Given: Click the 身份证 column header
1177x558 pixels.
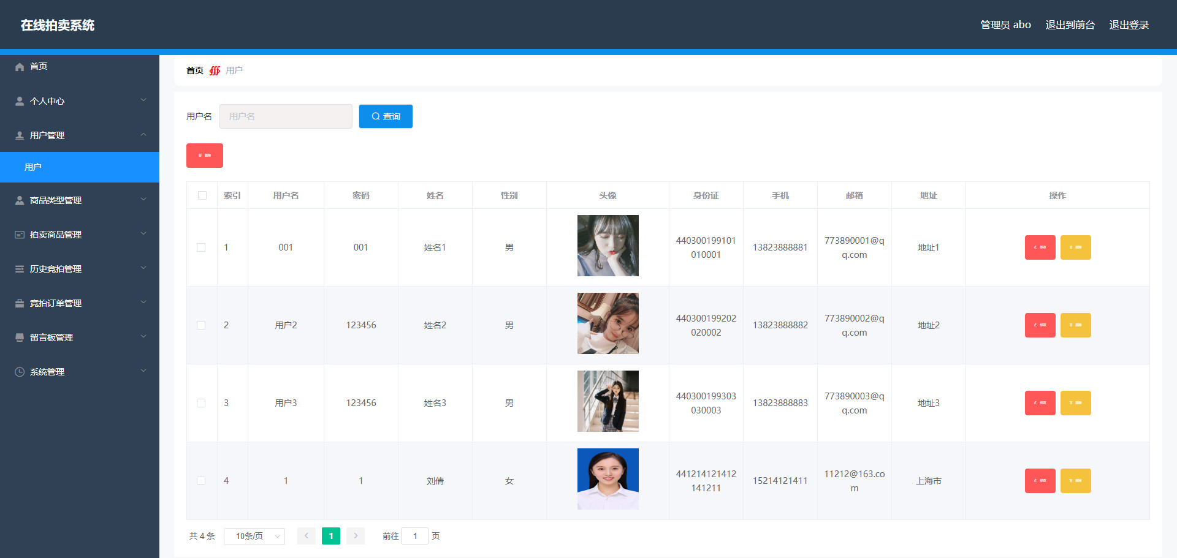Looking at the screenshot, I should [706, 195].
